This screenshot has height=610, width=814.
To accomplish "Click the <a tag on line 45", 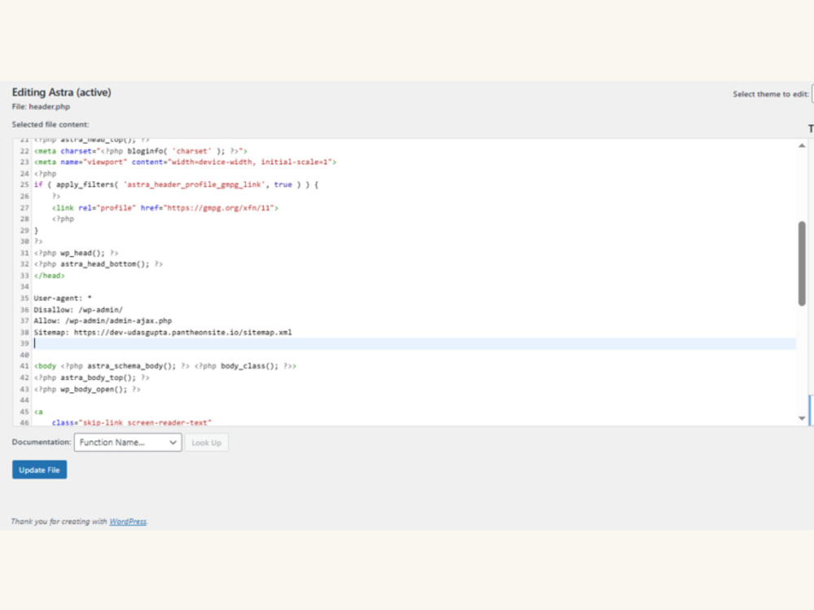I will [38, 412].
